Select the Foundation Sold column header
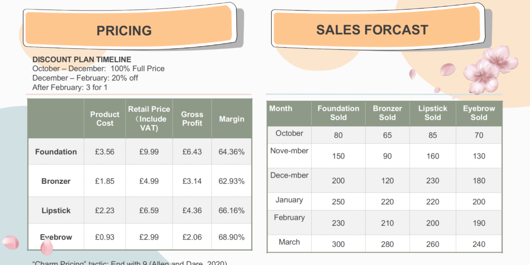The image size is (530, 265). 338,113
